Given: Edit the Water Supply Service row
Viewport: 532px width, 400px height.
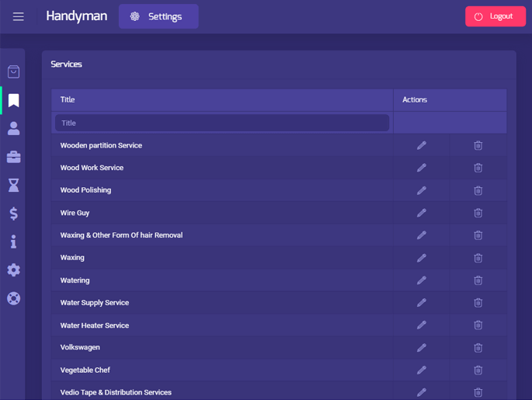Looking at the screenshot, I should (x=421, y=303).
